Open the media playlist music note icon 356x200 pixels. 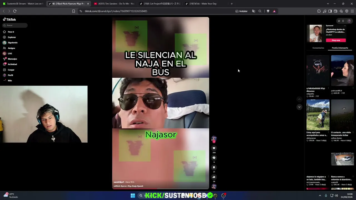pos(325,11)
